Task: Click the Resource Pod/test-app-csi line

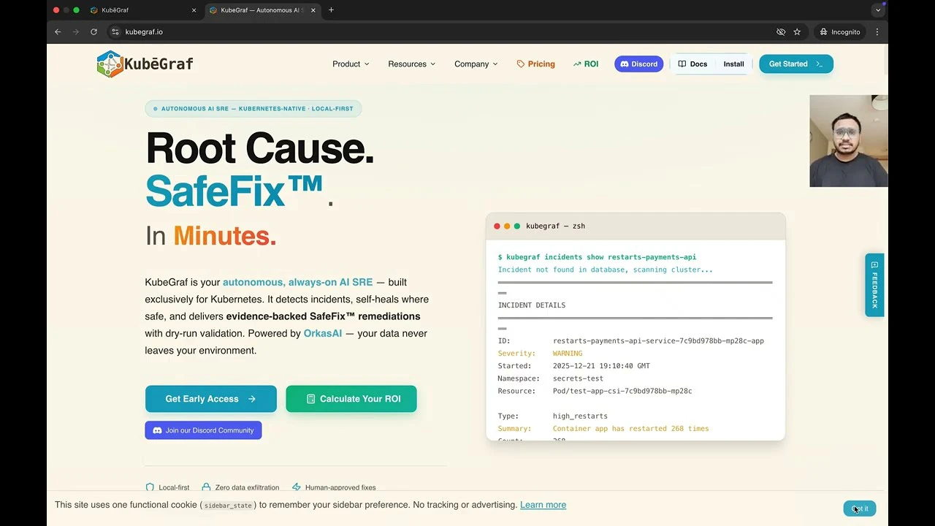Action: (595, 391)
